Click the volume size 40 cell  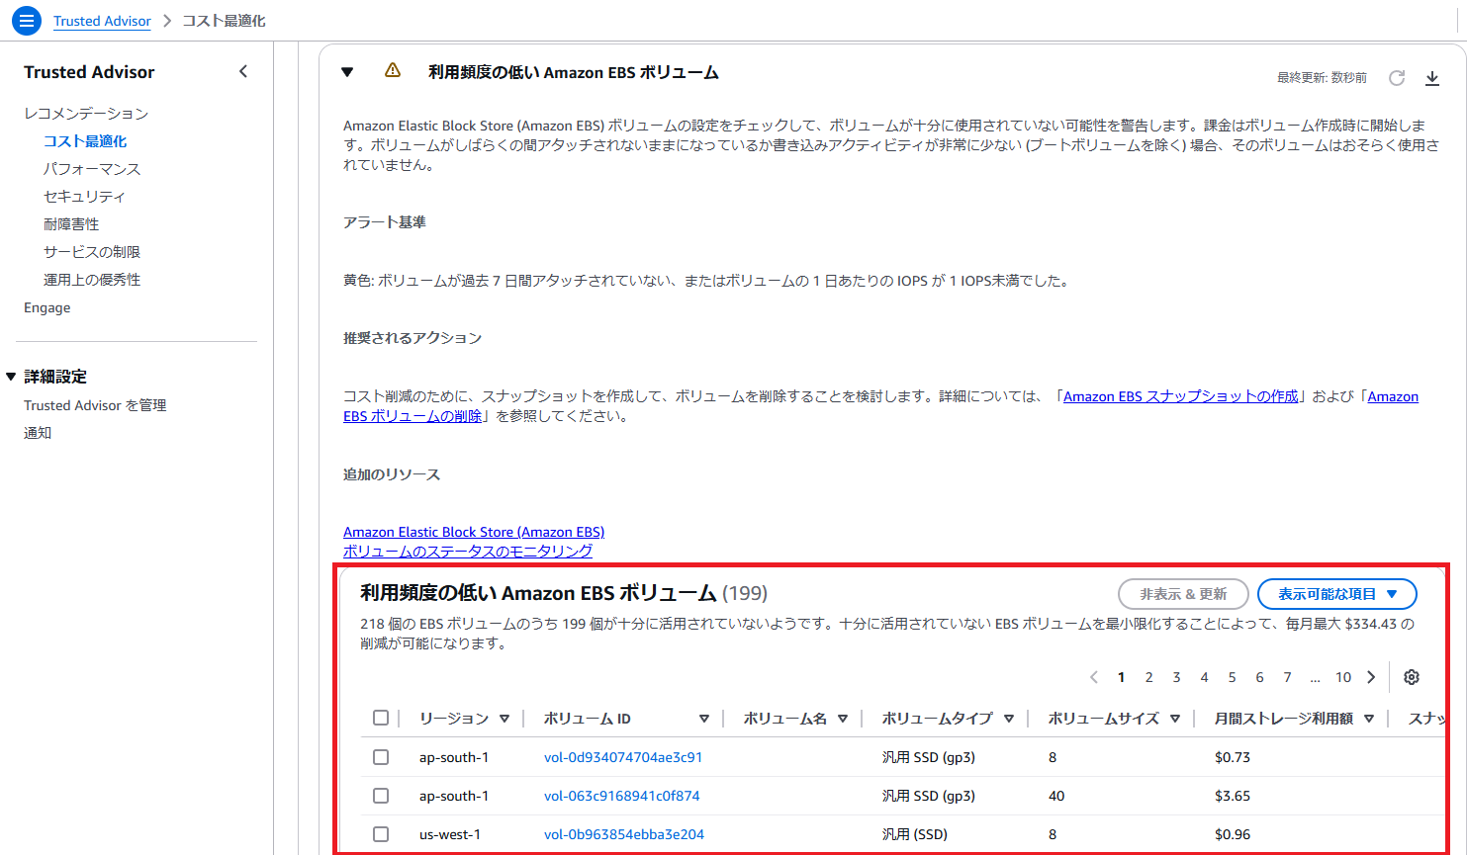tap(1056, 796)
